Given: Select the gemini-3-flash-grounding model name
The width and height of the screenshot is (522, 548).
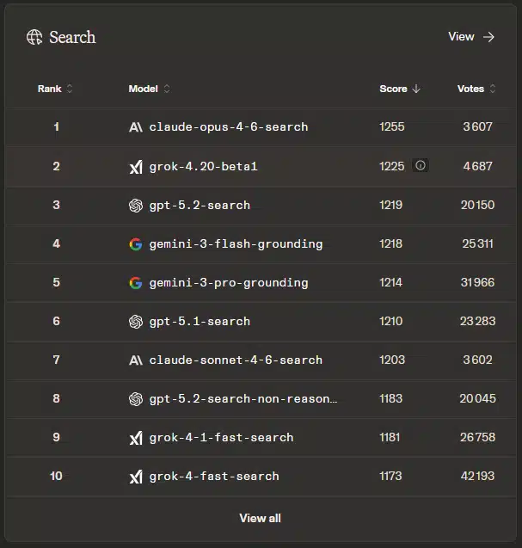Looking at the screenshot, I should click(x=236, y=244).
